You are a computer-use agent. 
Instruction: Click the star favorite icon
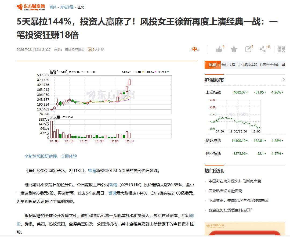[x=234, y=49]
